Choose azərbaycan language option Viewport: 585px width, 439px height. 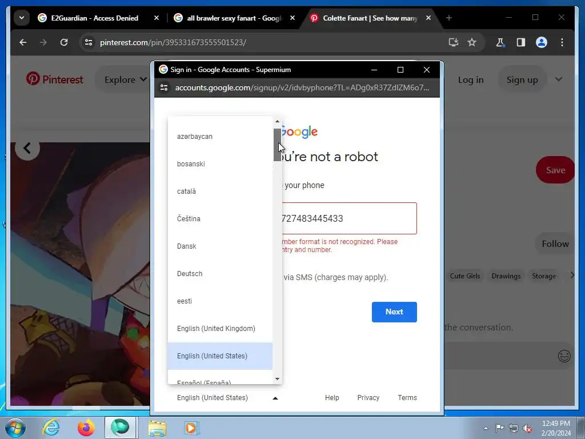coord(220,137)
